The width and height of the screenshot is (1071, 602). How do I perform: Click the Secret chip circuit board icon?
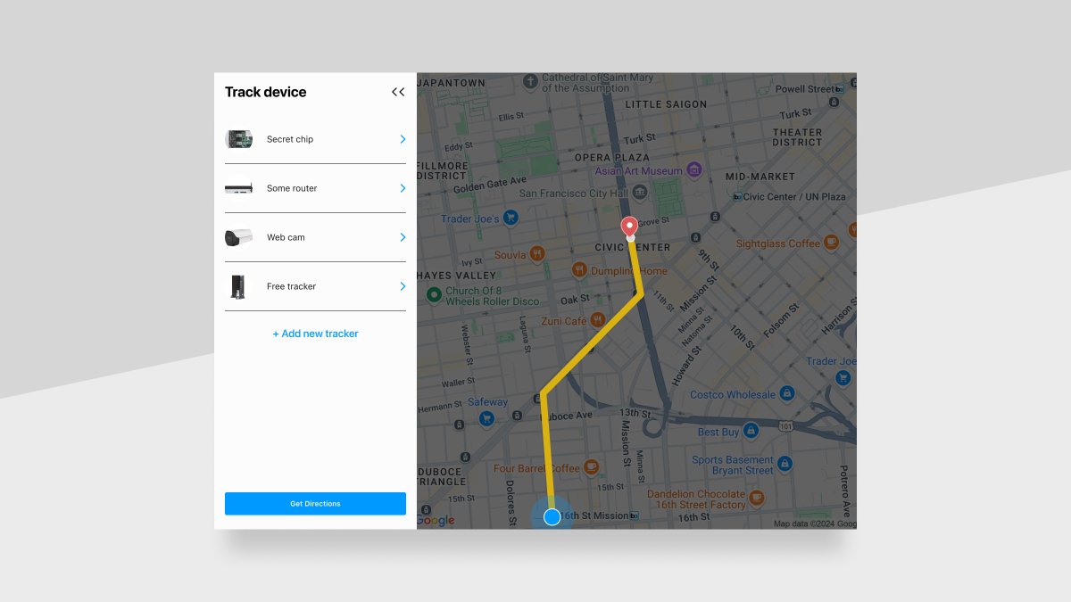[238, 139]
